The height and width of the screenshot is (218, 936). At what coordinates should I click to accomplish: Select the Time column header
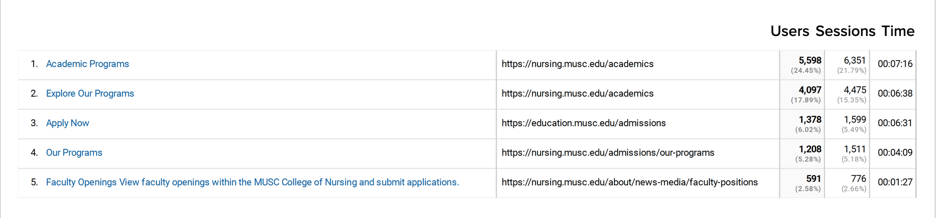click(x=898, y=31)
